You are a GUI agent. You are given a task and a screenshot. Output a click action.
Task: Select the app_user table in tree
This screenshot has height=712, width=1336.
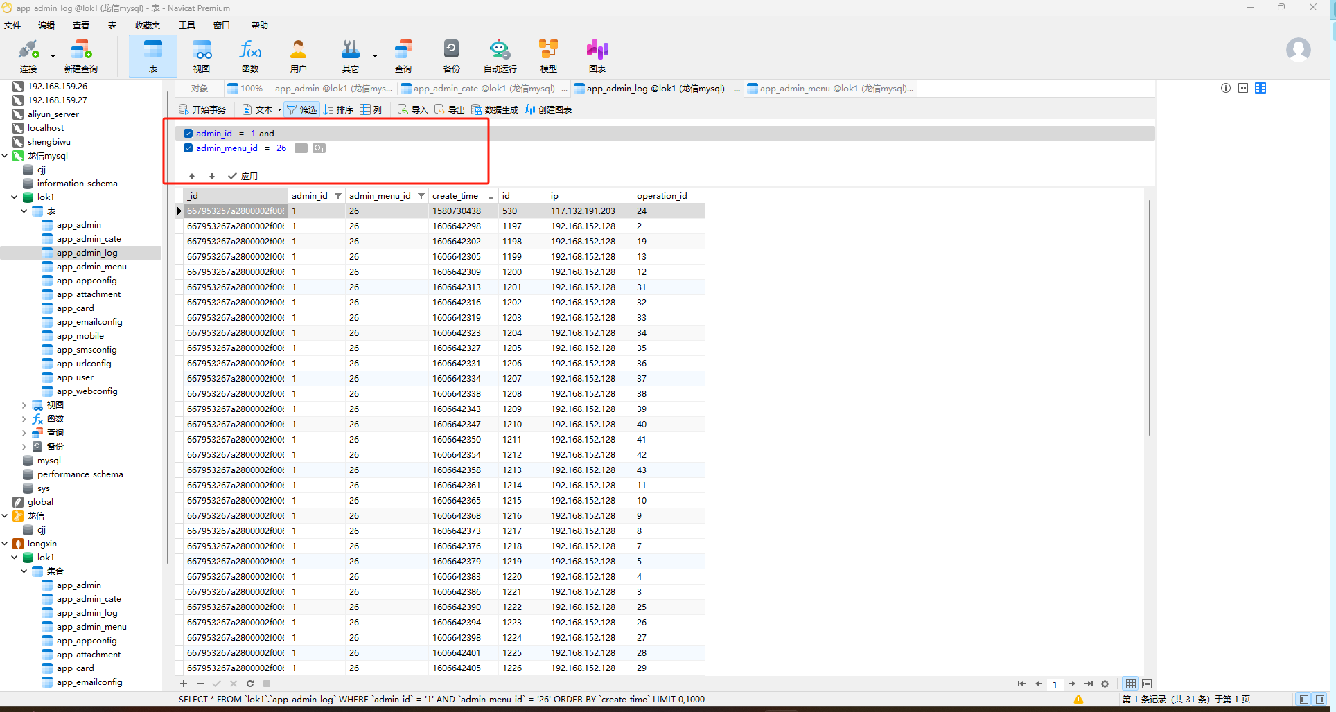click(75, 377)
